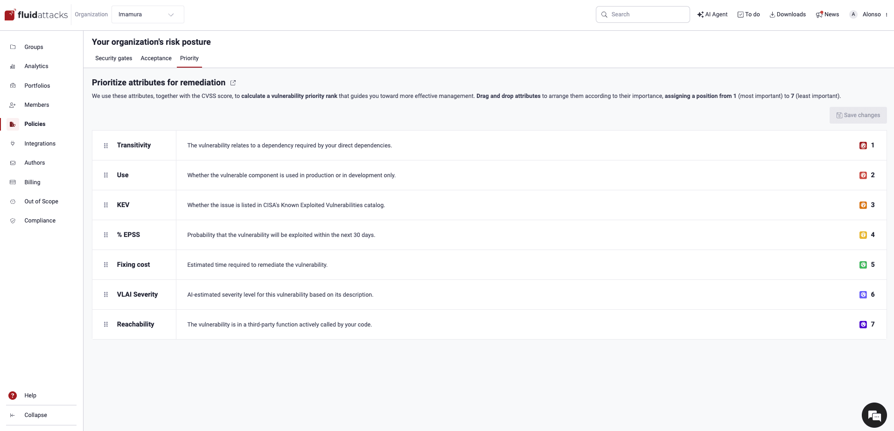The height and width of the screenshot is (431, 894).
Task: Click the yellow priority 4 badge icon
Action: 863,235
